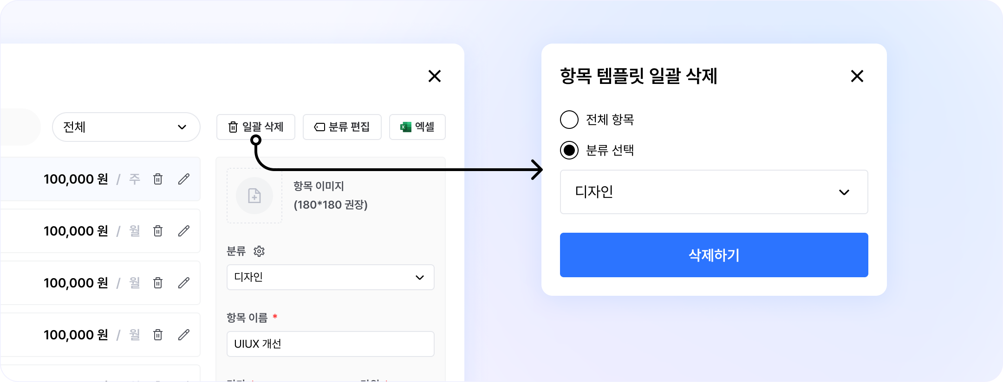1003x382 pixels.
Task: Click trash icon on the fourth 100,000 원 row
Action: pos(158,335)
